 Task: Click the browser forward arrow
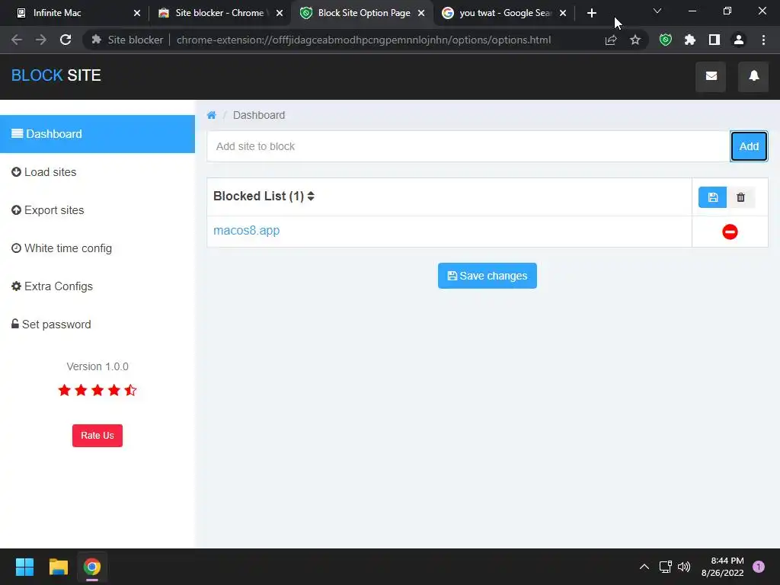[41, 40]
